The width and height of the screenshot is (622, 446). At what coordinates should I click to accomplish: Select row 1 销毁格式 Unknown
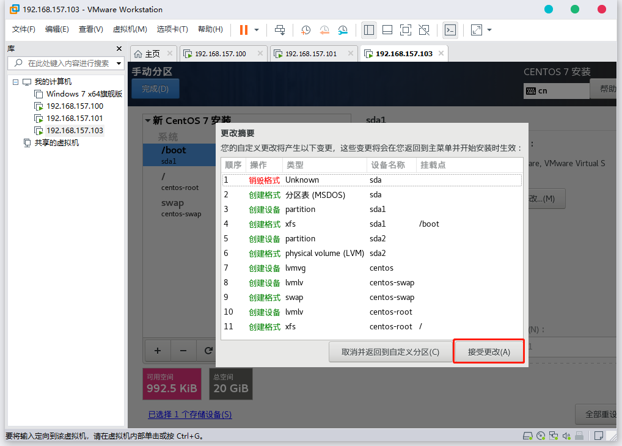click(x=372, y=180)
